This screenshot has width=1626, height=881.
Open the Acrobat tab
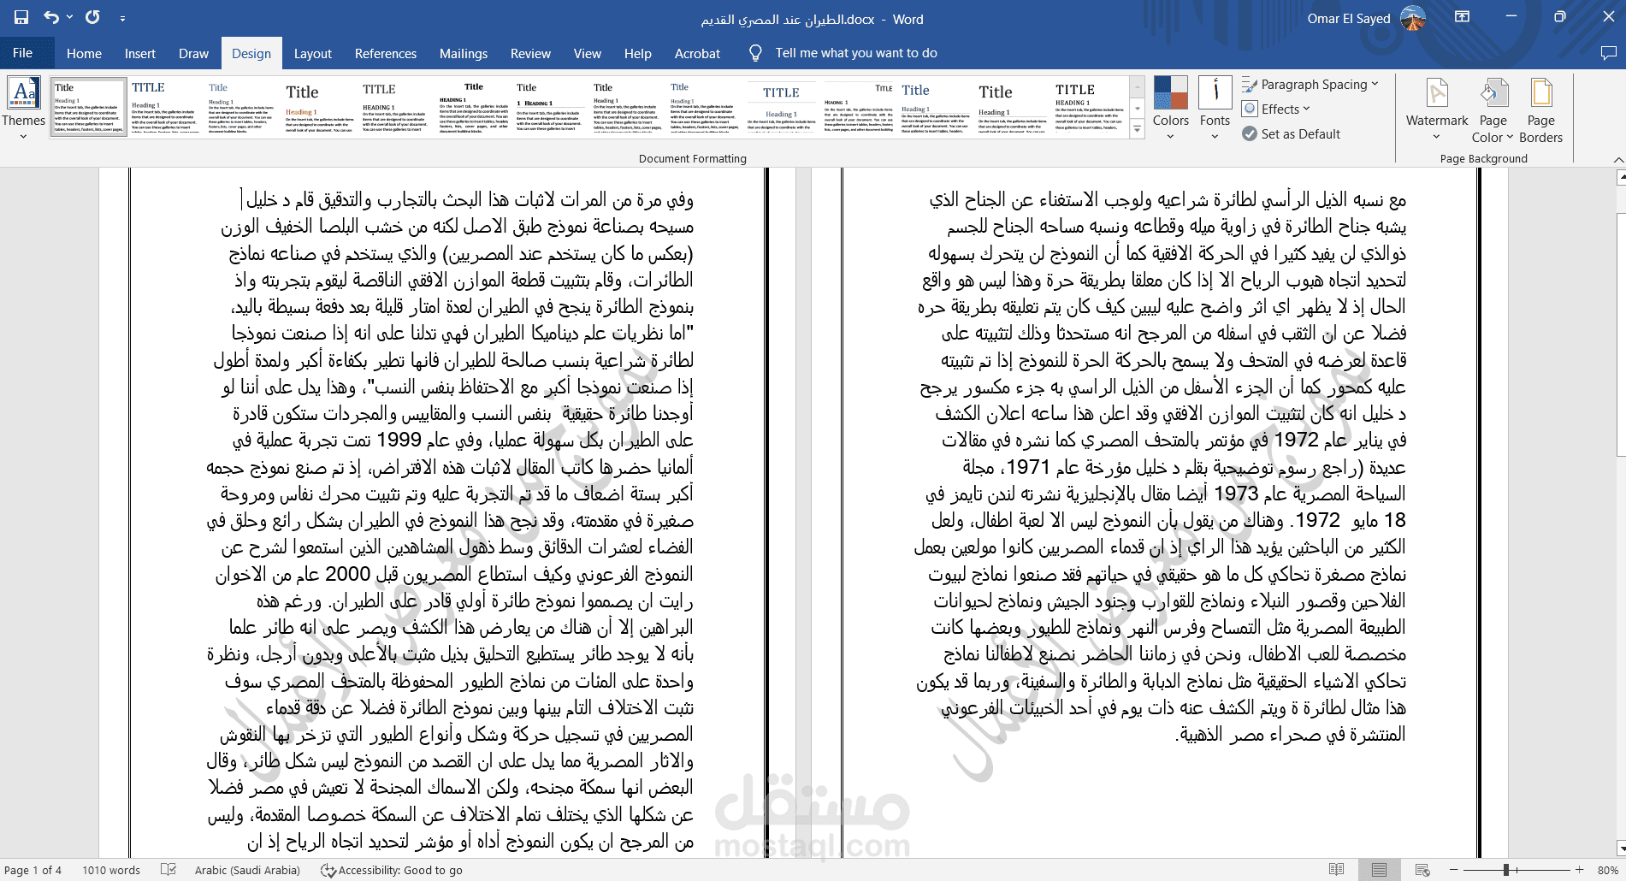click(x=697, y=53)
